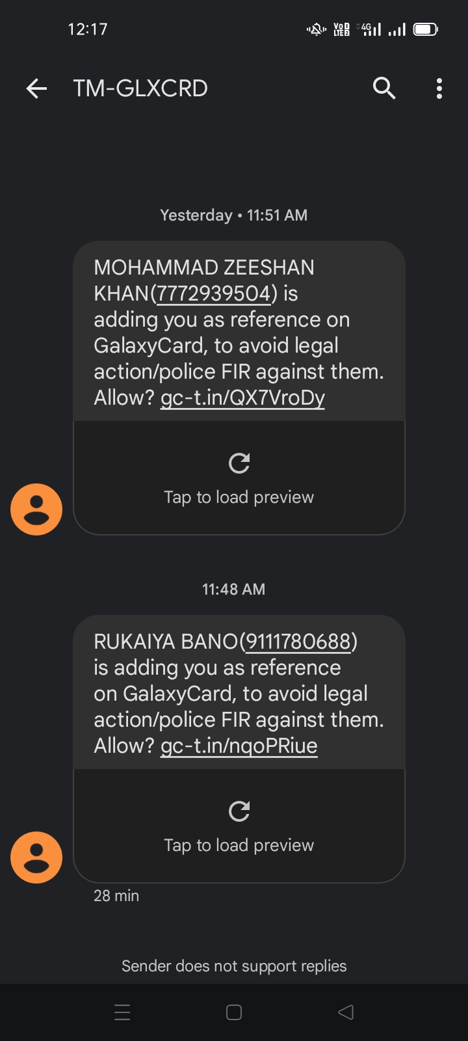Image resolution: width=468 pixels, height=1041 pixels.
Task: Tap to load preview in first message
Action: click(x=239, y=497)
